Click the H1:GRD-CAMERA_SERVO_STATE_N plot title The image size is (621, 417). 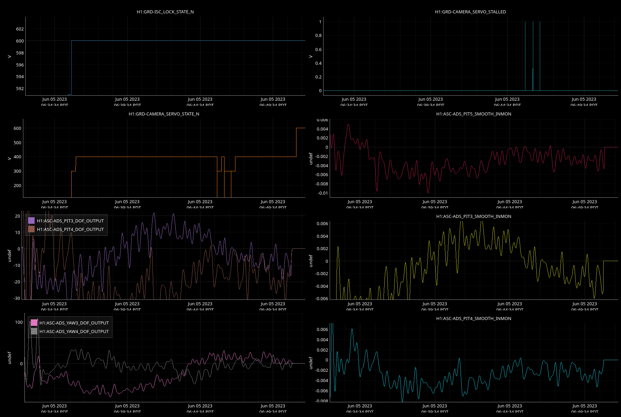pyautogui.click(x=164, y=114)
